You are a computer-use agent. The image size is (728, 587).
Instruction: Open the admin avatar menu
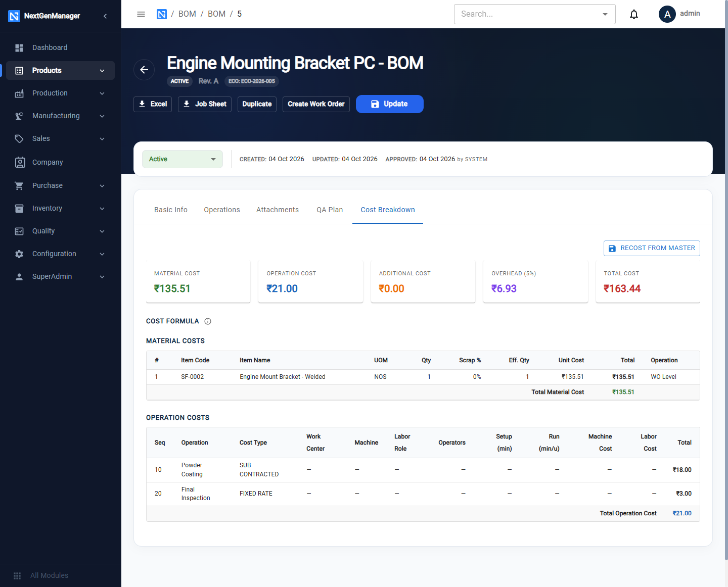tap(667, 14)
